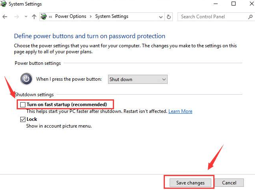Click the Power Options icon in address bar
Screen dimensions: 255x190
pos(44,16)
